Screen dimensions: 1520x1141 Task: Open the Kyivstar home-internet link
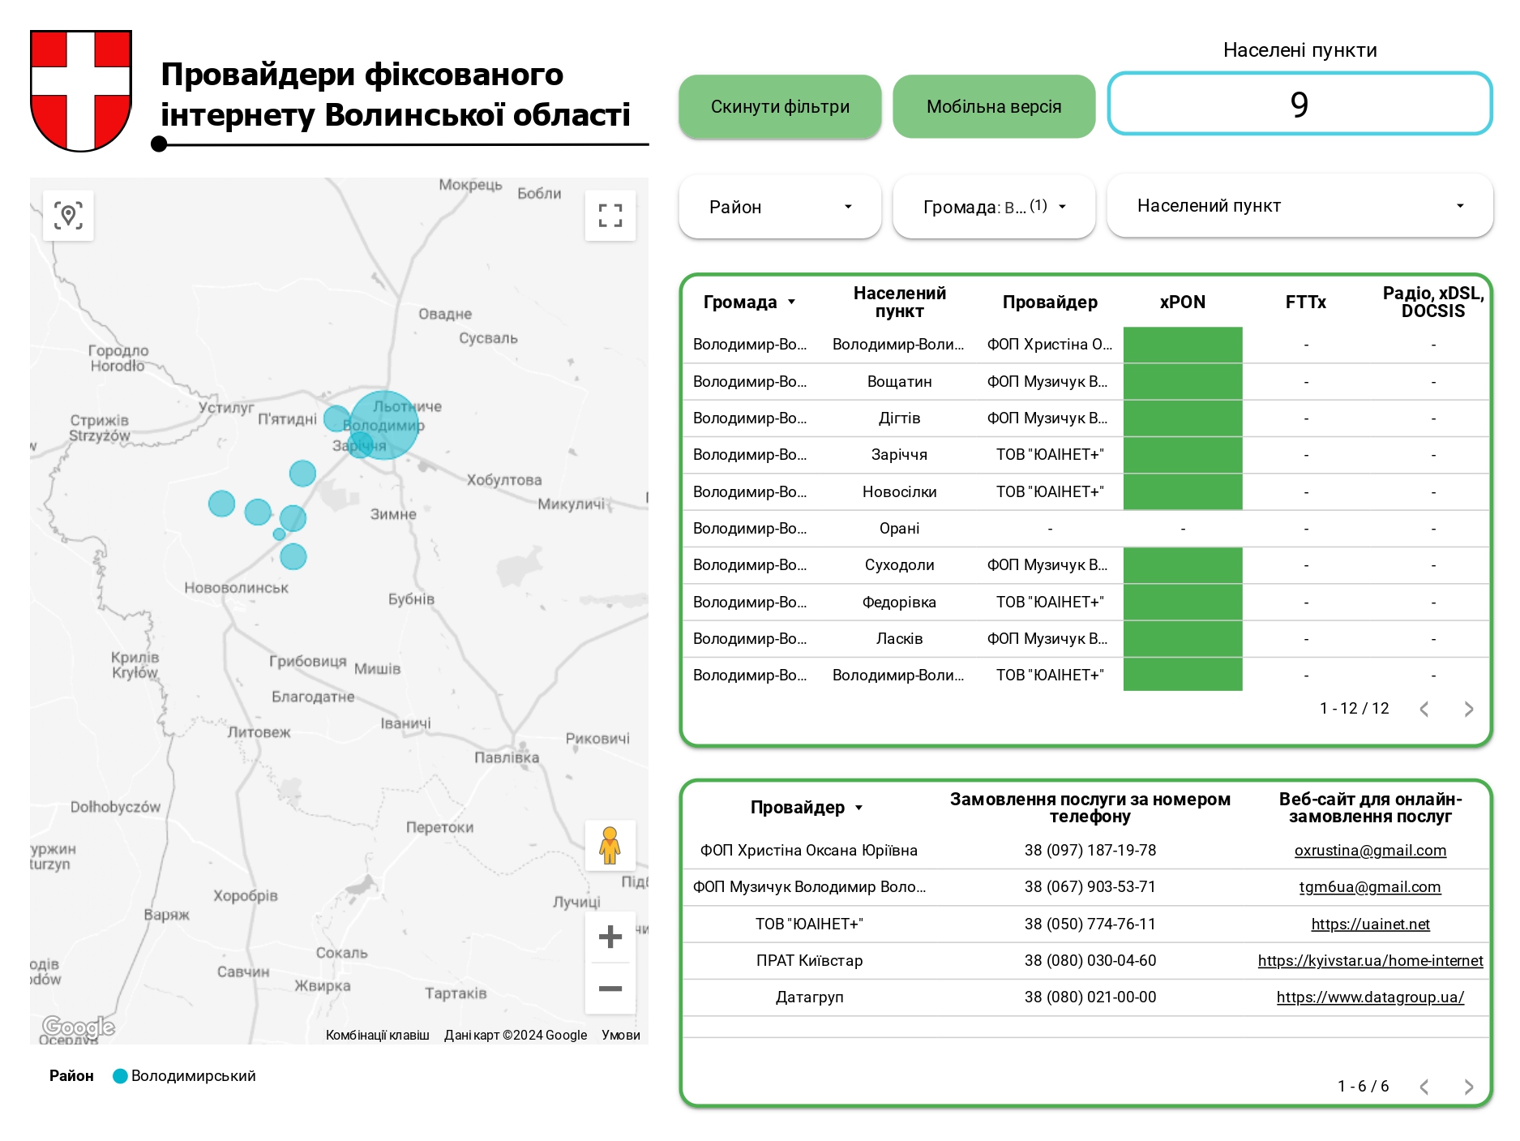(x=1370, y=961)
